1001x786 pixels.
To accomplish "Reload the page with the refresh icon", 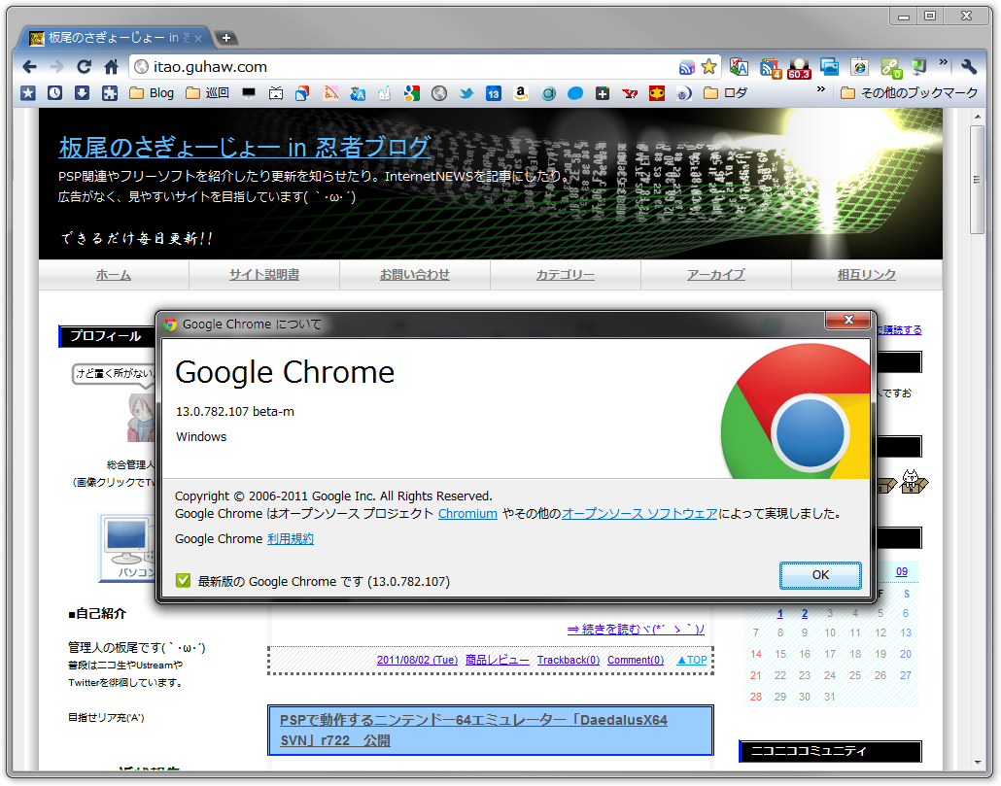I will [84, 66].
